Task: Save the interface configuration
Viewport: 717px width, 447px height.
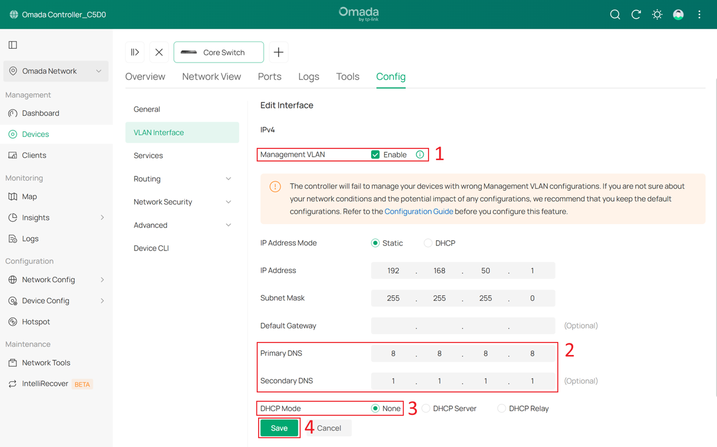Action: tap(279, 428)
